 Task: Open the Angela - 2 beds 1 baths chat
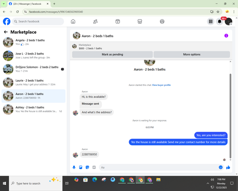coord(33,42)
